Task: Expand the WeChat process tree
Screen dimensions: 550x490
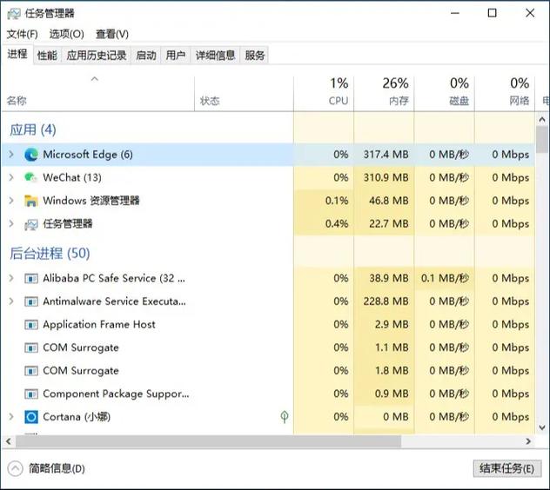Action: point(10,177)
